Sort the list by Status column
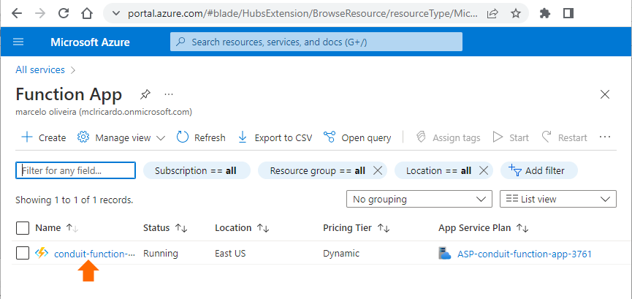 click(166, 228)
